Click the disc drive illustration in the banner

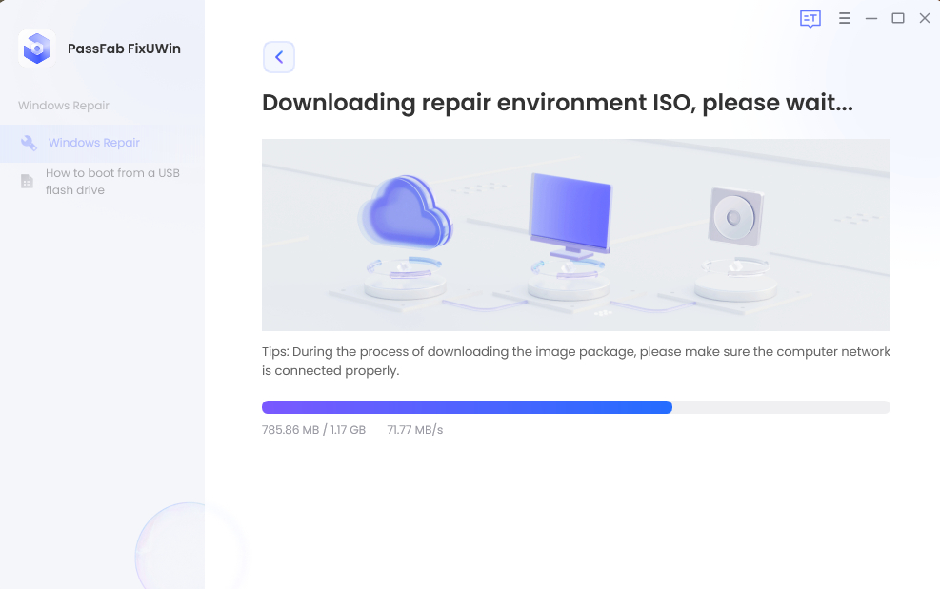pyautogui.click(x=734, y=216)
